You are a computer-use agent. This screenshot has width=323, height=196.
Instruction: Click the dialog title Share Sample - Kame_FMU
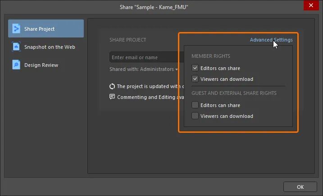click(x=154, y=7)
